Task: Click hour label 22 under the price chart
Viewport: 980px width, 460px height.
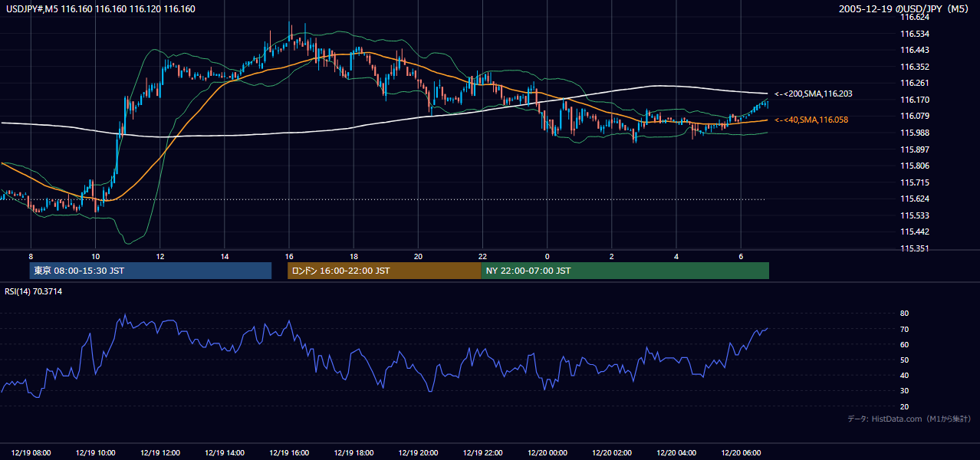Action: click(482, 256)
